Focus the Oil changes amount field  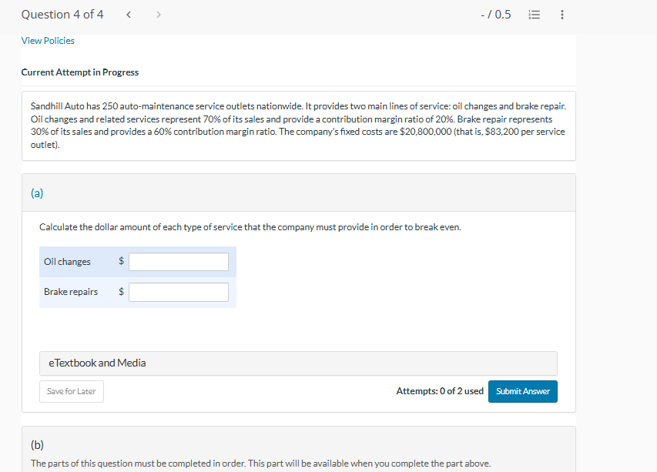click(x=179, y=262)
